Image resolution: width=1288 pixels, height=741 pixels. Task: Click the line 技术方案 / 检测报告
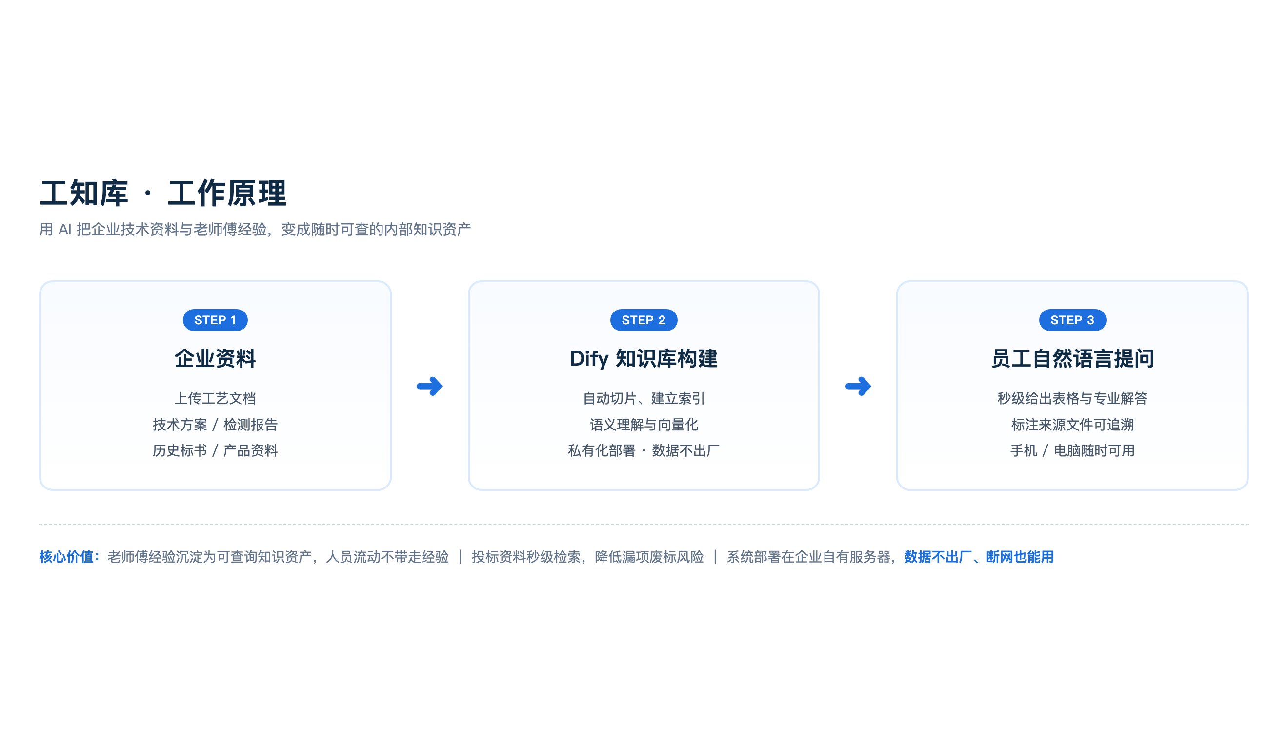pos(215,425)
